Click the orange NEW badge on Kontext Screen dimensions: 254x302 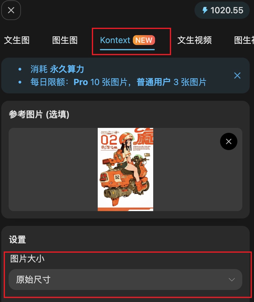pyautogui.click(x=144, y=40)
